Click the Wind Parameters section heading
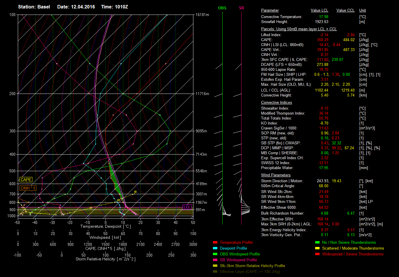This screenshot has width=399, height=277. click(276, 175)
